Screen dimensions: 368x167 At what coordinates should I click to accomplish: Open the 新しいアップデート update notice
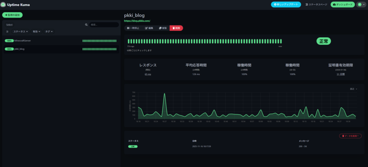286,4
